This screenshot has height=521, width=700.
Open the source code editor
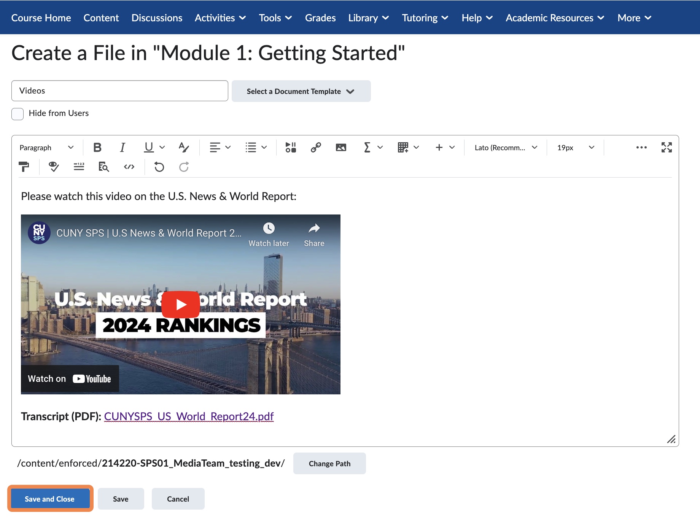tap(129, 167)
